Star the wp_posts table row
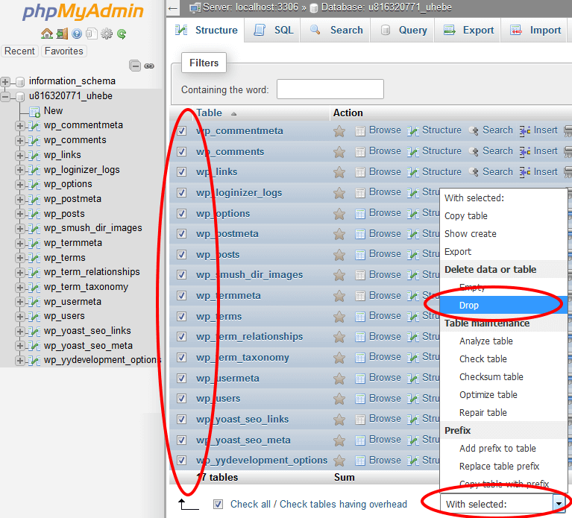The image size is (572, 518). coord(339,255)
